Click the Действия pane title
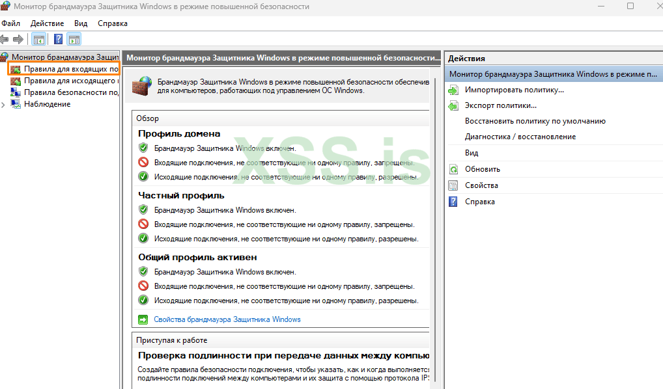The height and width of the screenshot is (389, 663). (466, 59)
